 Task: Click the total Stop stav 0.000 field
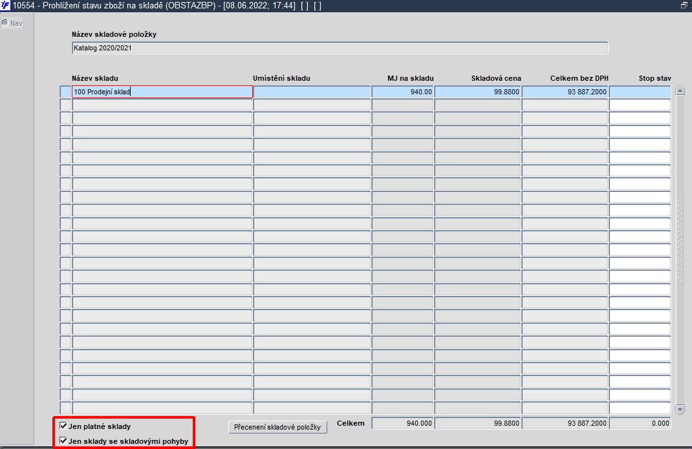(640, 423)
